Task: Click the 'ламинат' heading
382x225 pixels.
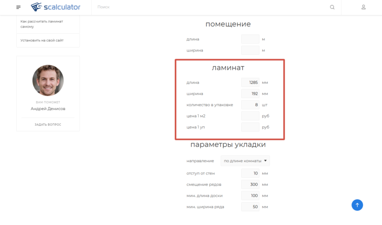Action: click(228, 68)
